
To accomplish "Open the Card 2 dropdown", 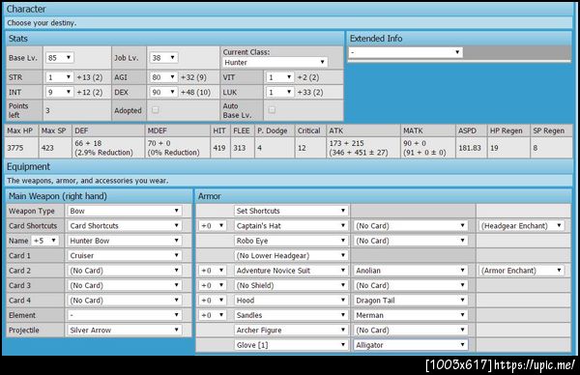I will [125, 271].
